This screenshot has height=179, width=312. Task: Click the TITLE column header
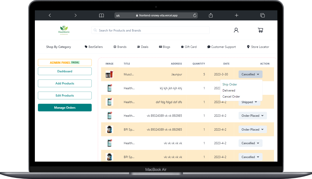pos(127,64)
